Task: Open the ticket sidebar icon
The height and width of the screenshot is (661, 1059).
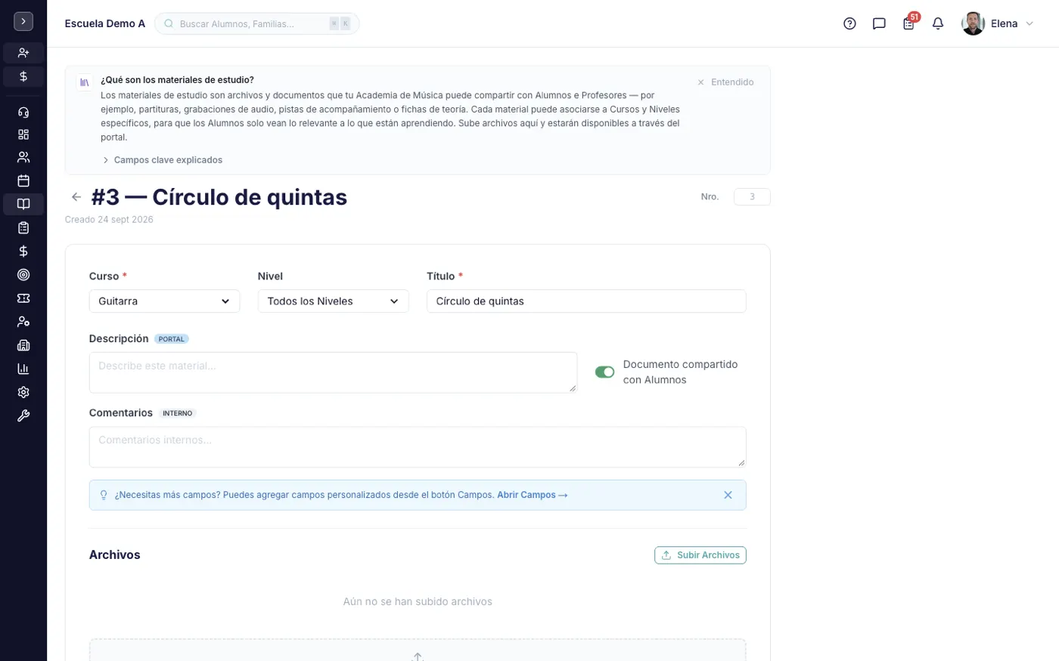Action: tap(23, 298)
